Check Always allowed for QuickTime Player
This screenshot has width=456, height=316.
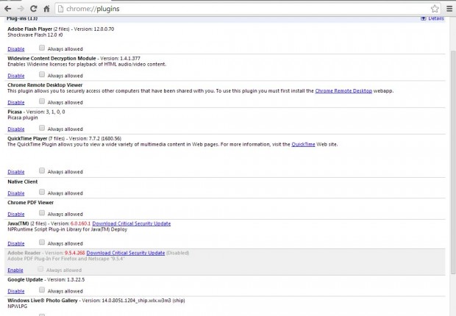point(42,170)
